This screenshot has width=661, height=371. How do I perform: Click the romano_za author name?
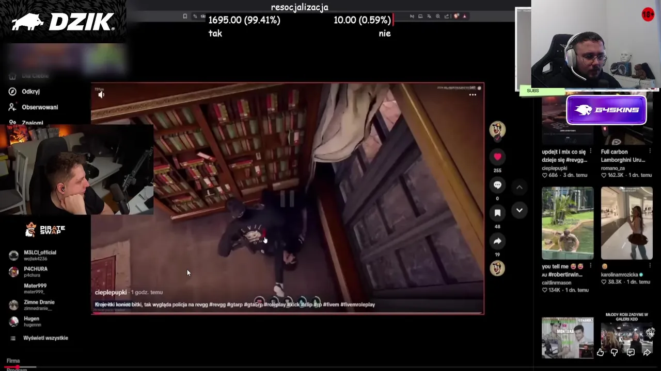coord(613,168)
